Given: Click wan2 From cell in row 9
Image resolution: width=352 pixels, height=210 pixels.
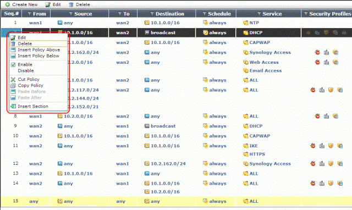Looking at the screenshot, I should point(35,126).
